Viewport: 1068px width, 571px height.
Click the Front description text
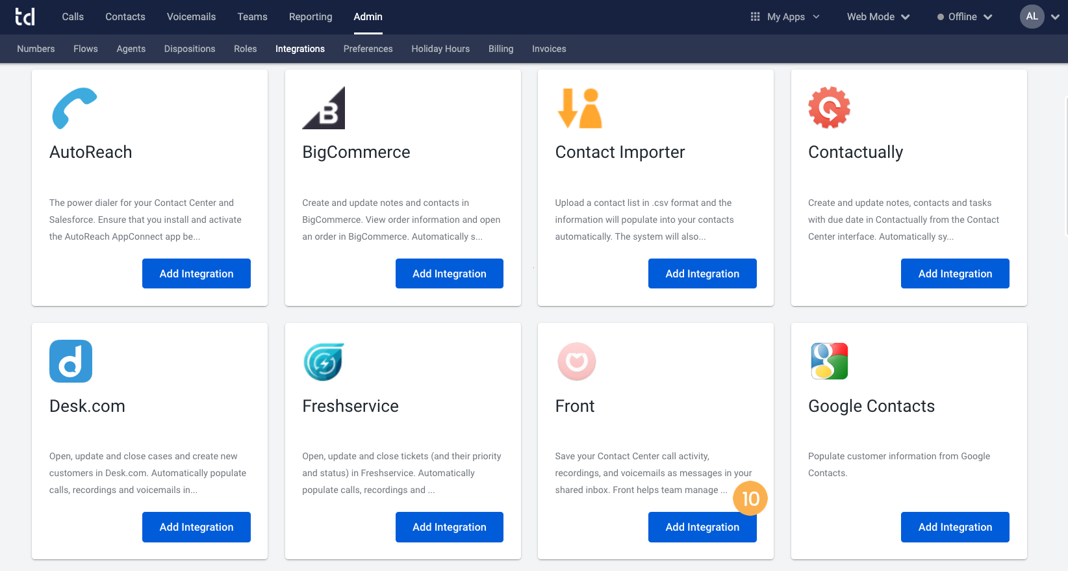click(654, 473)
